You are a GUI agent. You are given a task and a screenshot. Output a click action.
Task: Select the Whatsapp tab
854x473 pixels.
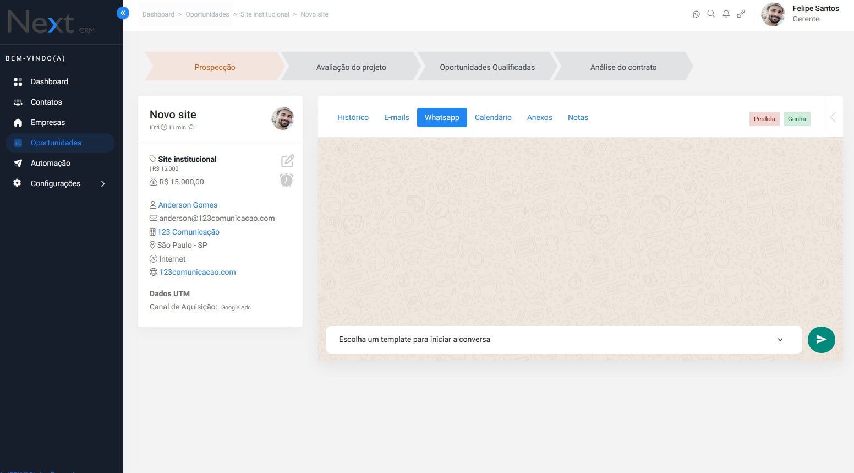pos(442,117)
